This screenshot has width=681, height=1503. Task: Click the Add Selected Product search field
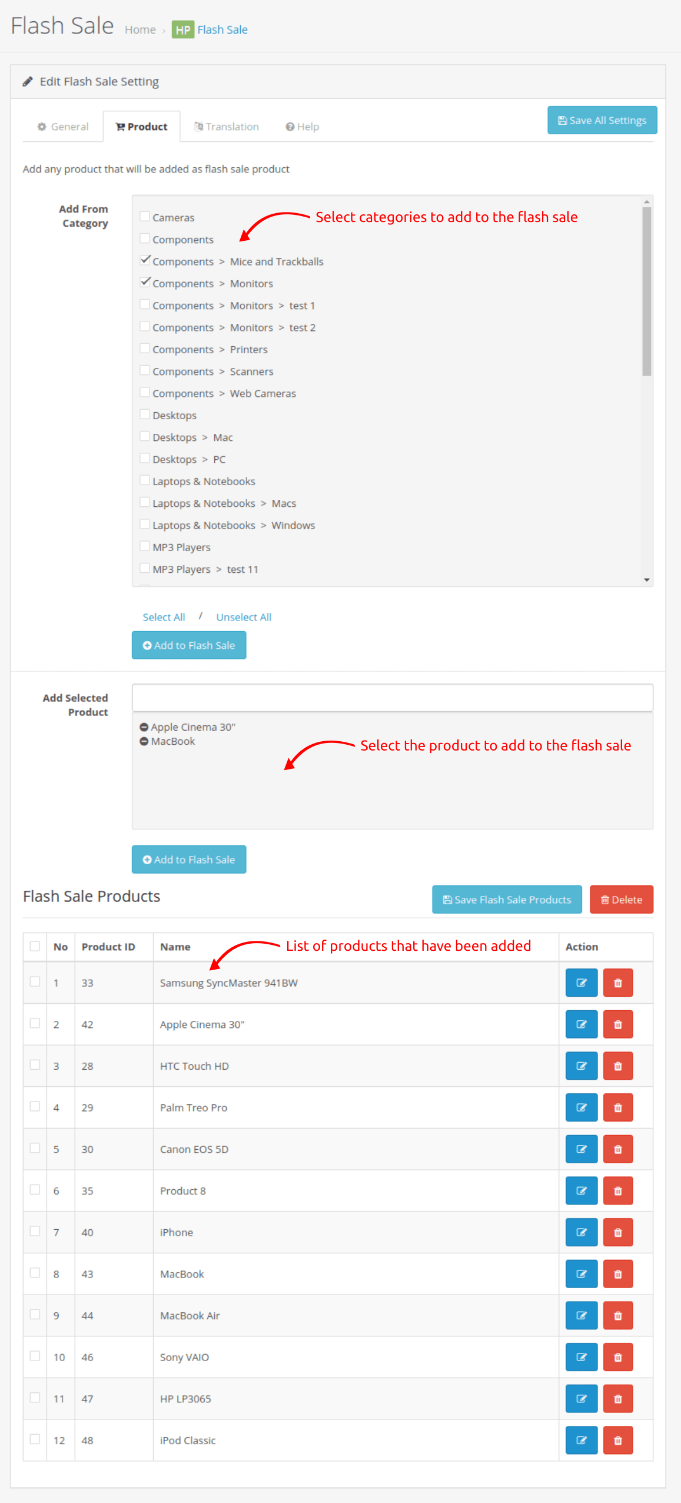pos(392,698)
